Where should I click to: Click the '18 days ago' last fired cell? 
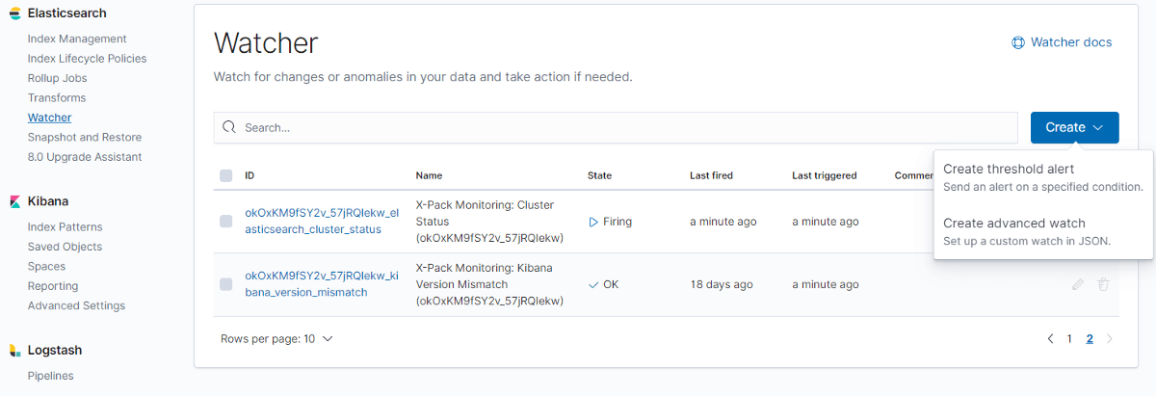tap(722, 285)
